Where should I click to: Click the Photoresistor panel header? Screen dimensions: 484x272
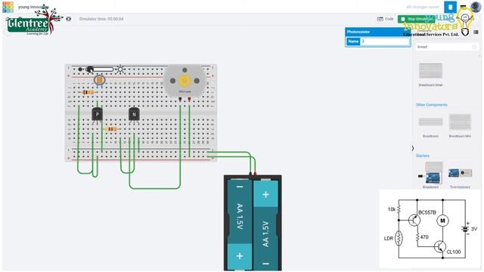pos(377,32)
